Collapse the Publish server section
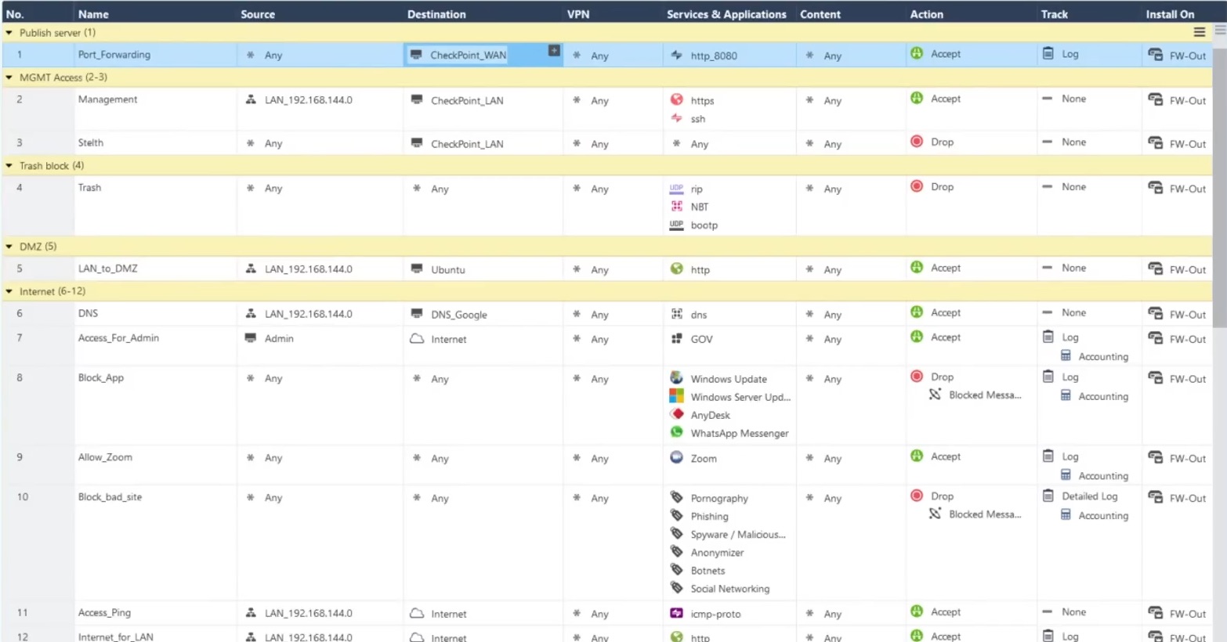The width and height of the screenshot is (1227, 642). [x=9, y=33]
